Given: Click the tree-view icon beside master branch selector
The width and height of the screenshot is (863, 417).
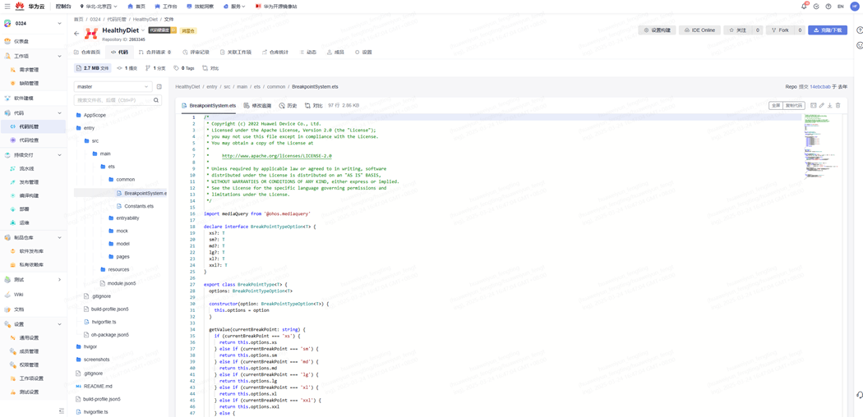Looking at the screenshot, I should [159, 87].
